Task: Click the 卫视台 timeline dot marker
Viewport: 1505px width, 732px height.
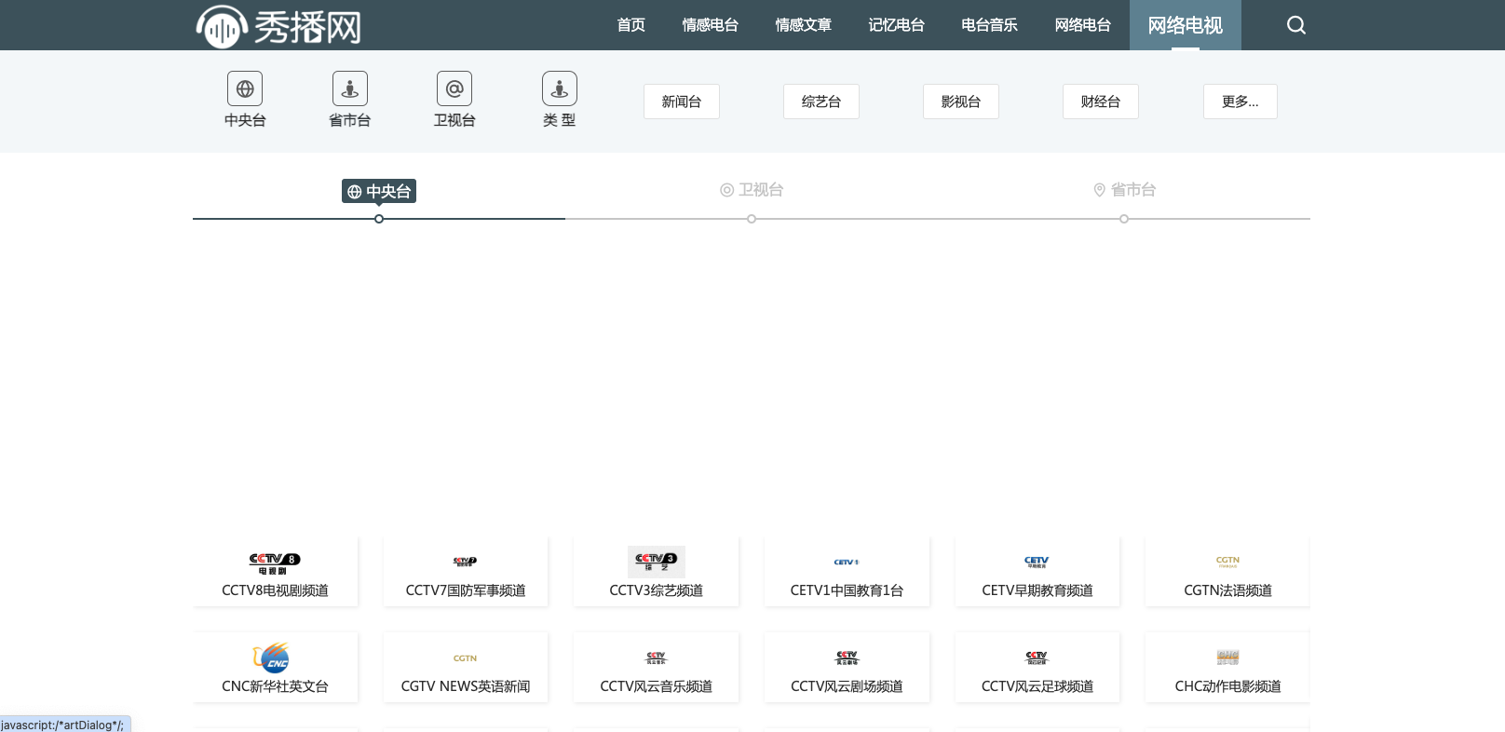Action: point(752,219)
